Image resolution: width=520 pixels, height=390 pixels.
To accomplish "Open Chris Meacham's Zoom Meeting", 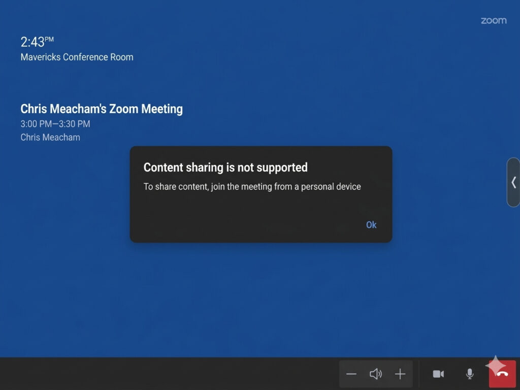I will [102, 109].
